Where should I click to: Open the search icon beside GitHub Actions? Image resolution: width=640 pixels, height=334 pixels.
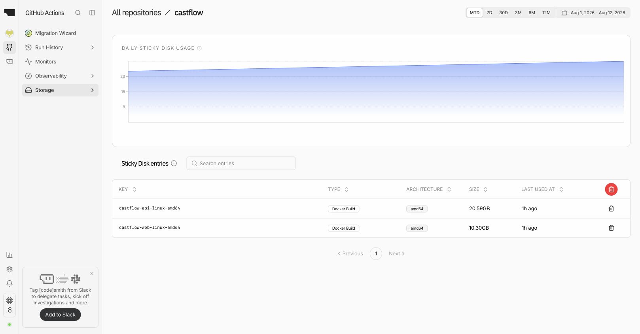click(x=78, y=13)
